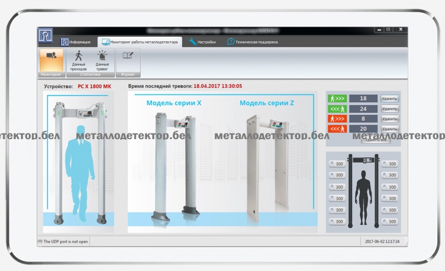Select the Мониторинг ribbon button
The width and height of the screenshot is (445, 271).
(x=51, y=60)
